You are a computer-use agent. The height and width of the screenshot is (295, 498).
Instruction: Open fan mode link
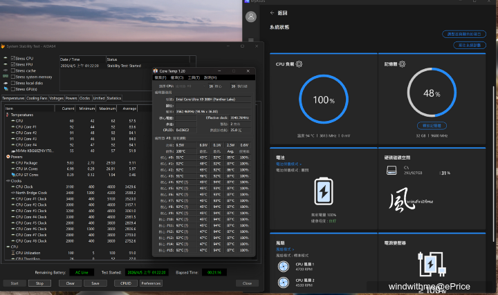coord(285,249)
